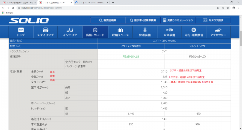Switch to the ソリオ バンディット HYBRID tab
Viewport: 242px width, 130px height.
tap(92, 3)
